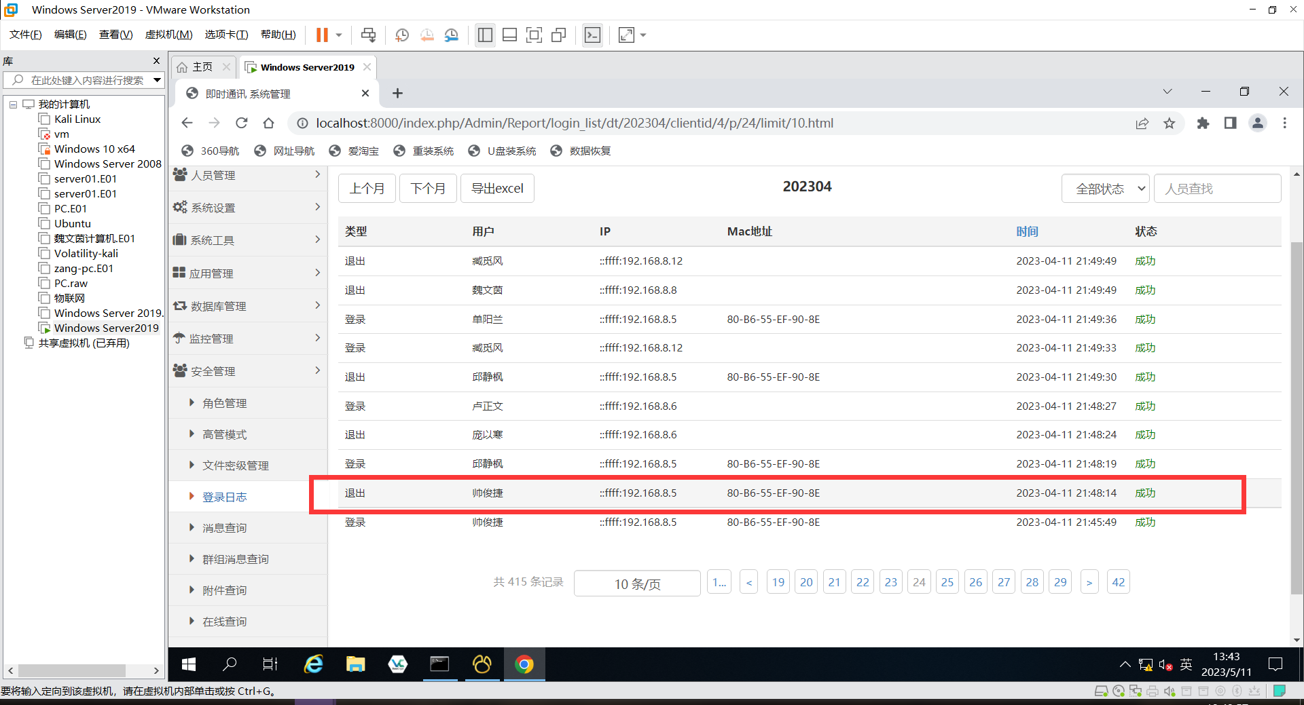This screenshot has width=1304, height=705.
Task: Click the 上个月 button
Action: [x=367, y=189]
